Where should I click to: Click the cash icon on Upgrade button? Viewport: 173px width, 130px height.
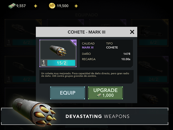(99, 95)
